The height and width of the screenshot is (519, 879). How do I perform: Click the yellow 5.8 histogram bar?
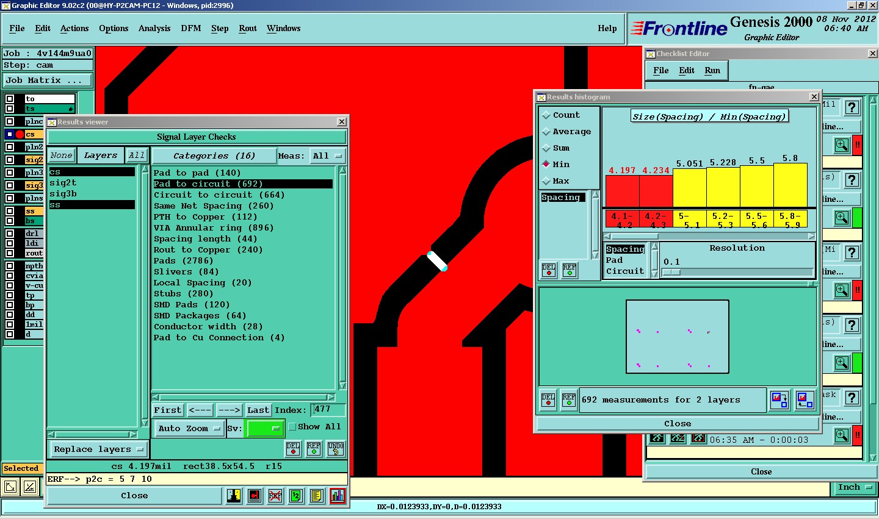pyautogui.click(x=790, y=185)
